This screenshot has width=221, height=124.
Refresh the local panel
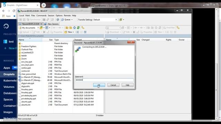tap(78, 28)
